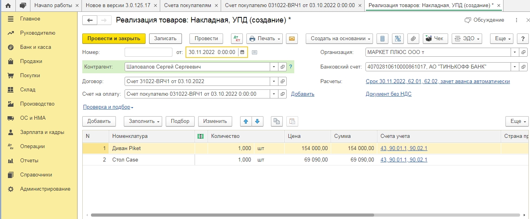The width and height of the screenshot is (530, 219).
Task: Click Провести и закрыть button
Action: (x=114, y=39)
